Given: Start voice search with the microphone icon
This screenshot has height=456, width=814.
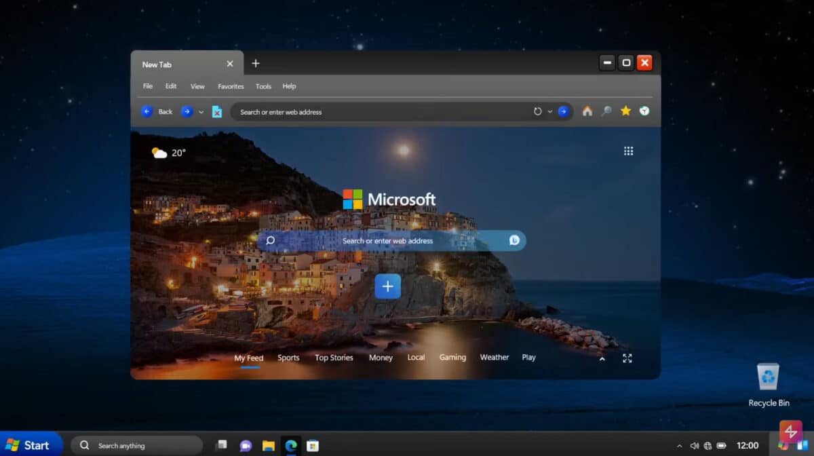Looking at the screenshot, I should (513, 240).
